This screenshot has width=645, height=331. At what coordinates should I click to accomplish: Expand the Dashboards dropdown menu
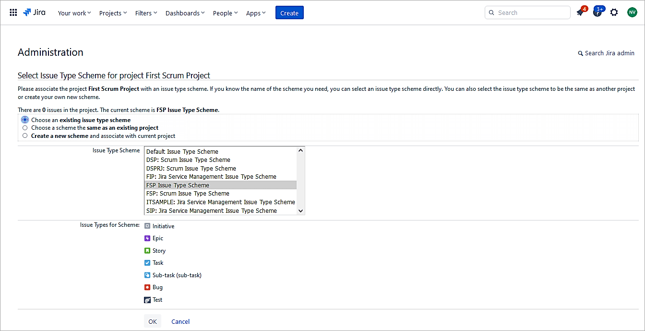pyautogui.click(x=185, y=13)
